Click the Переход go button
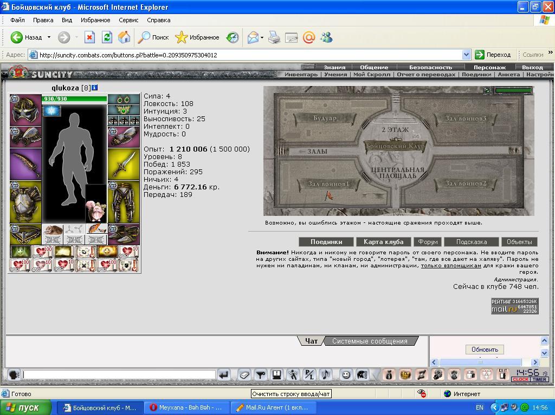This screenshot has height=415, width=555. pos(494,55)
